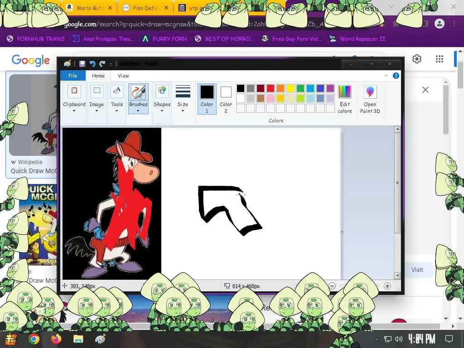Show hidden system tray icons
464x348 pixels.
click(377, 339)
